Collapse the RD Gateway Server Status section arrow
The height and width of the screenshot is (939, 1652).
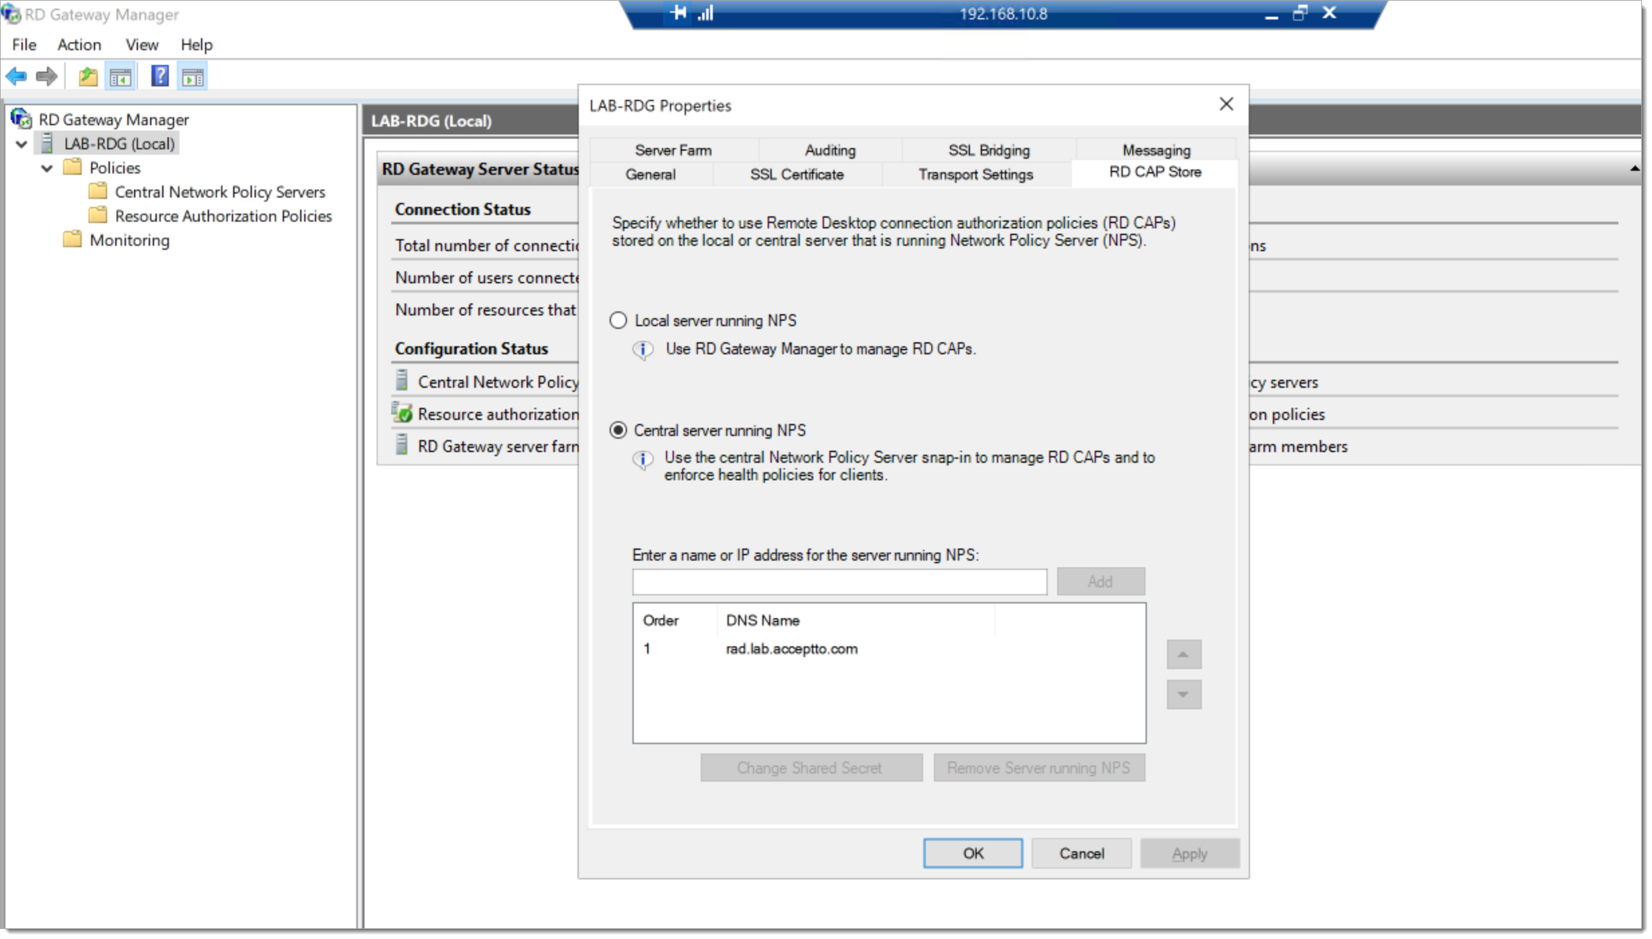pos(1635,169)
